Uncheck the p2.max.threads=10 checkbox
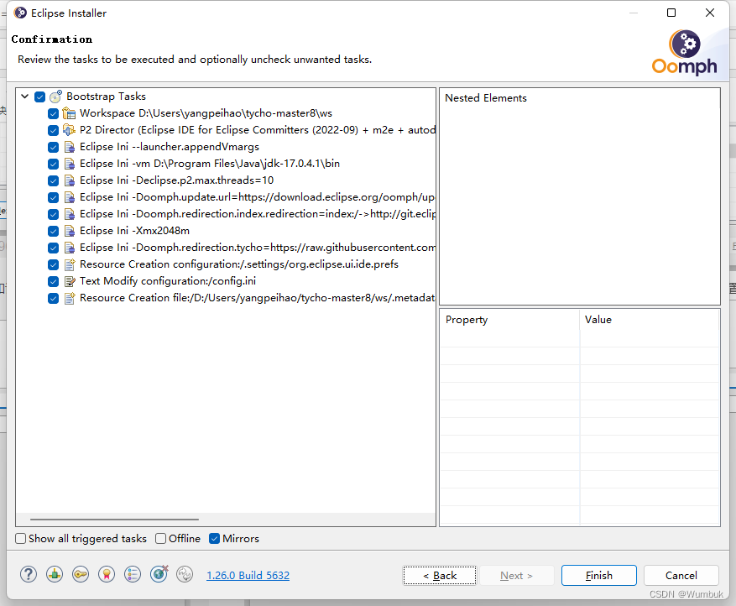736x606 pixels. pyautogui.click(x=53, y=180)
